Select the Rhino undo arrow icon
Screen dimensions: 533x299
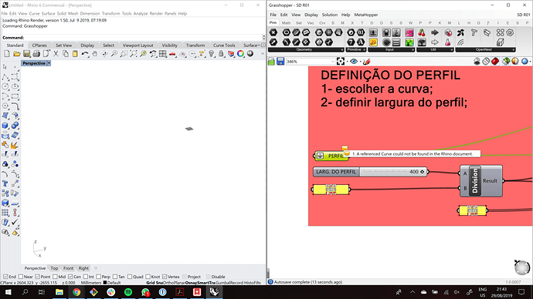(85, 54)
